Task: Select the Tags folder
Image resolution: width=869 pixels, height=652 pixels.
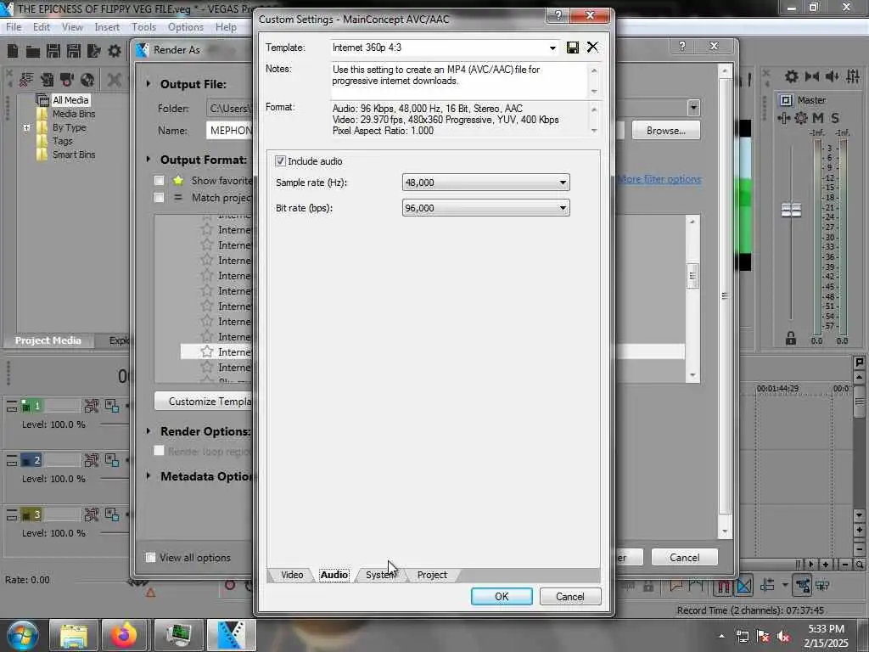Action: point(63,141)
